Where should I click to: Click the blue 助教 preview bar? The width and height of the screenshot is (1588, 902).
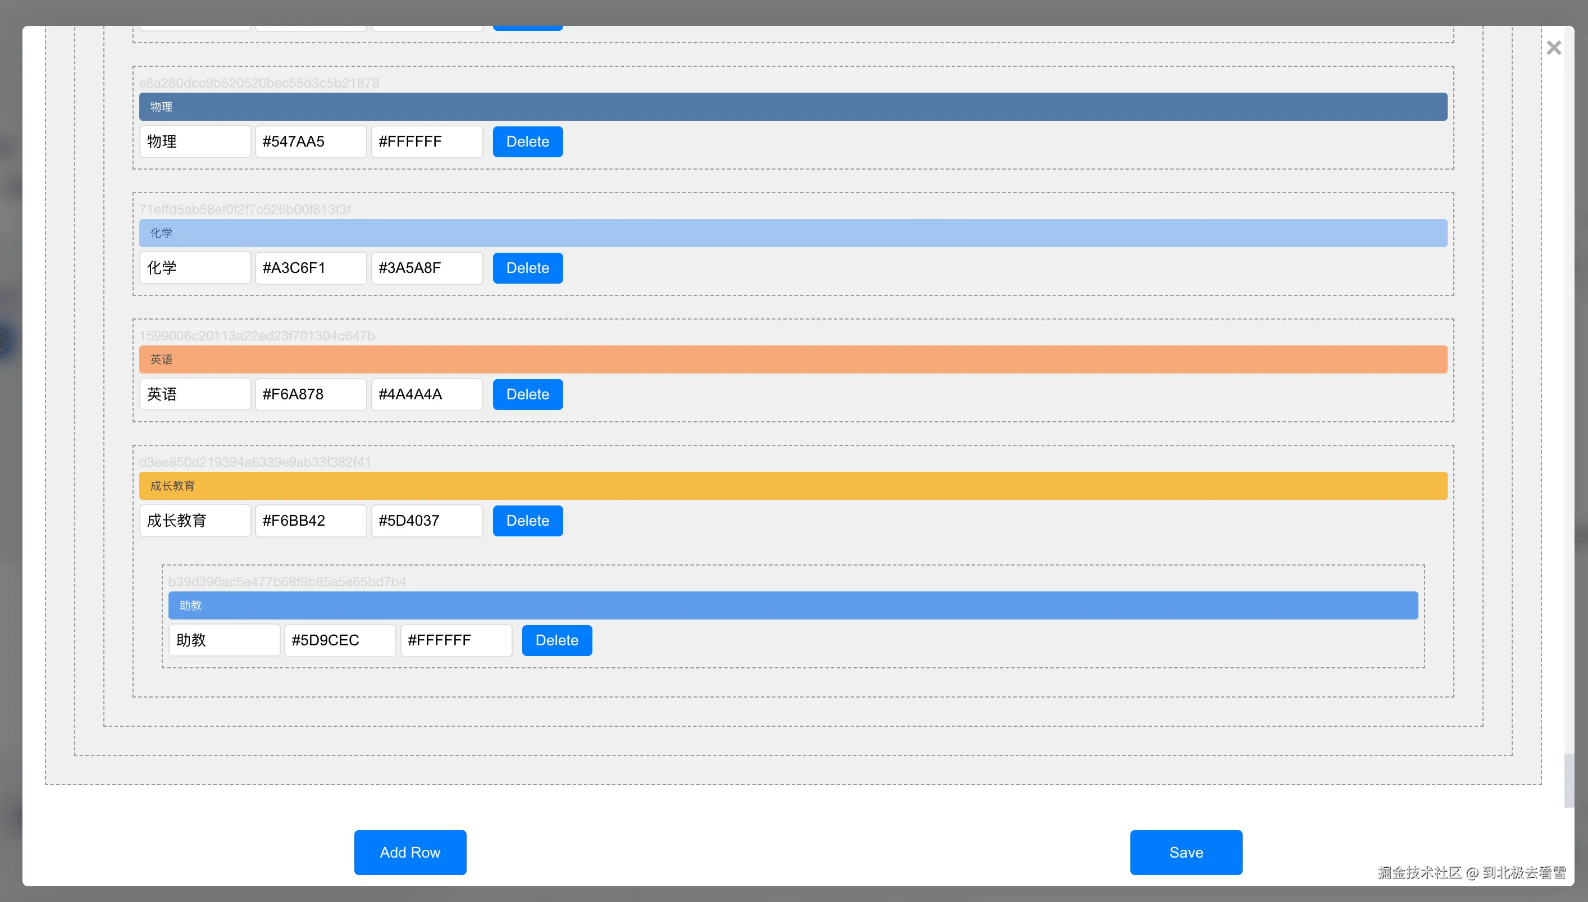793,605
